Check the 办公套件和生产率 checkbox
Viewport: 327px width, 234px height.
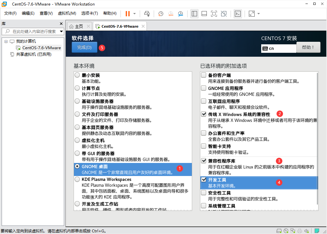204,133
